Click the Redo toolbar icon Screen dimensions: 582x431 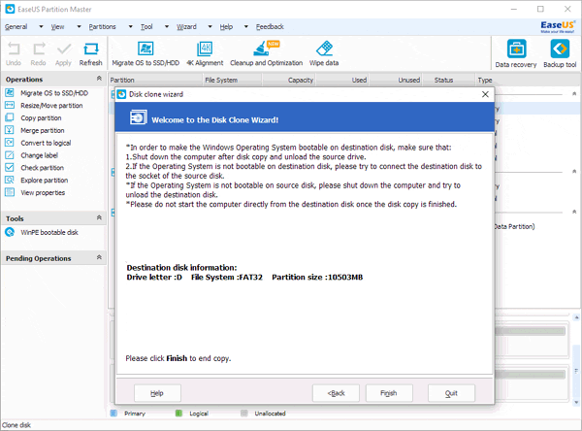(x=39, y=54)
